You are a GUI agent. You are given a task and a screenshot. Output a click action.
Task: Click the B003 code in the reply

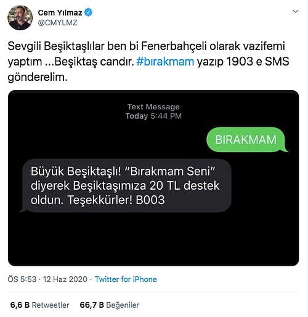coord(150,200)
